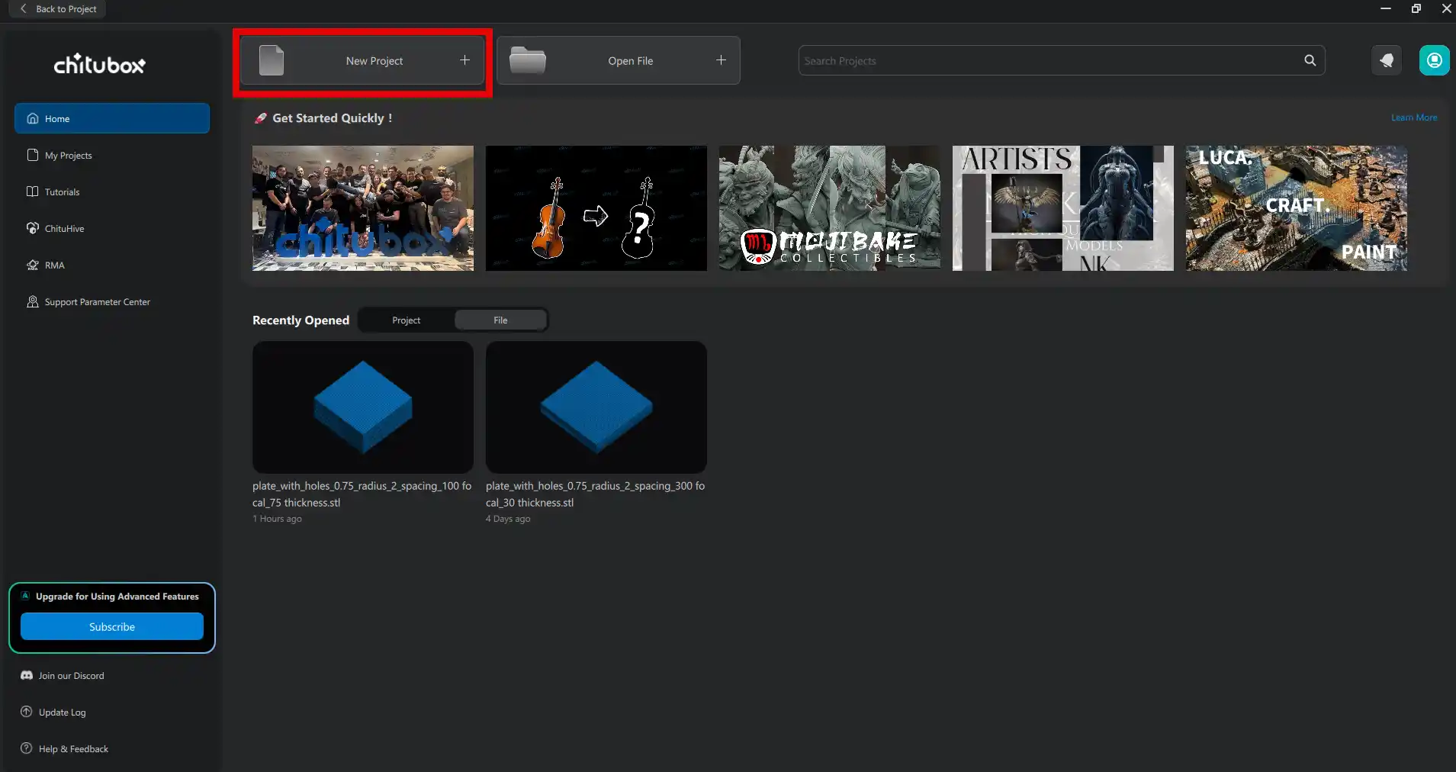Image resolution: width=1456 pixels, height=772 pixels.
Task: Open the user account avatar icon
Action: (1434, 60)
